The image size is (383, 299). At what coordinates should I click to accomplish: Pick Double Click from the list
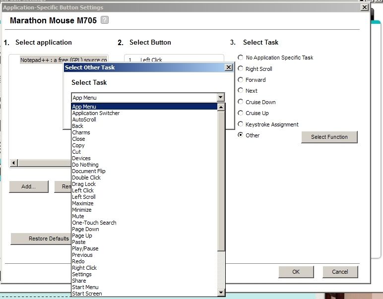(144, 178)
